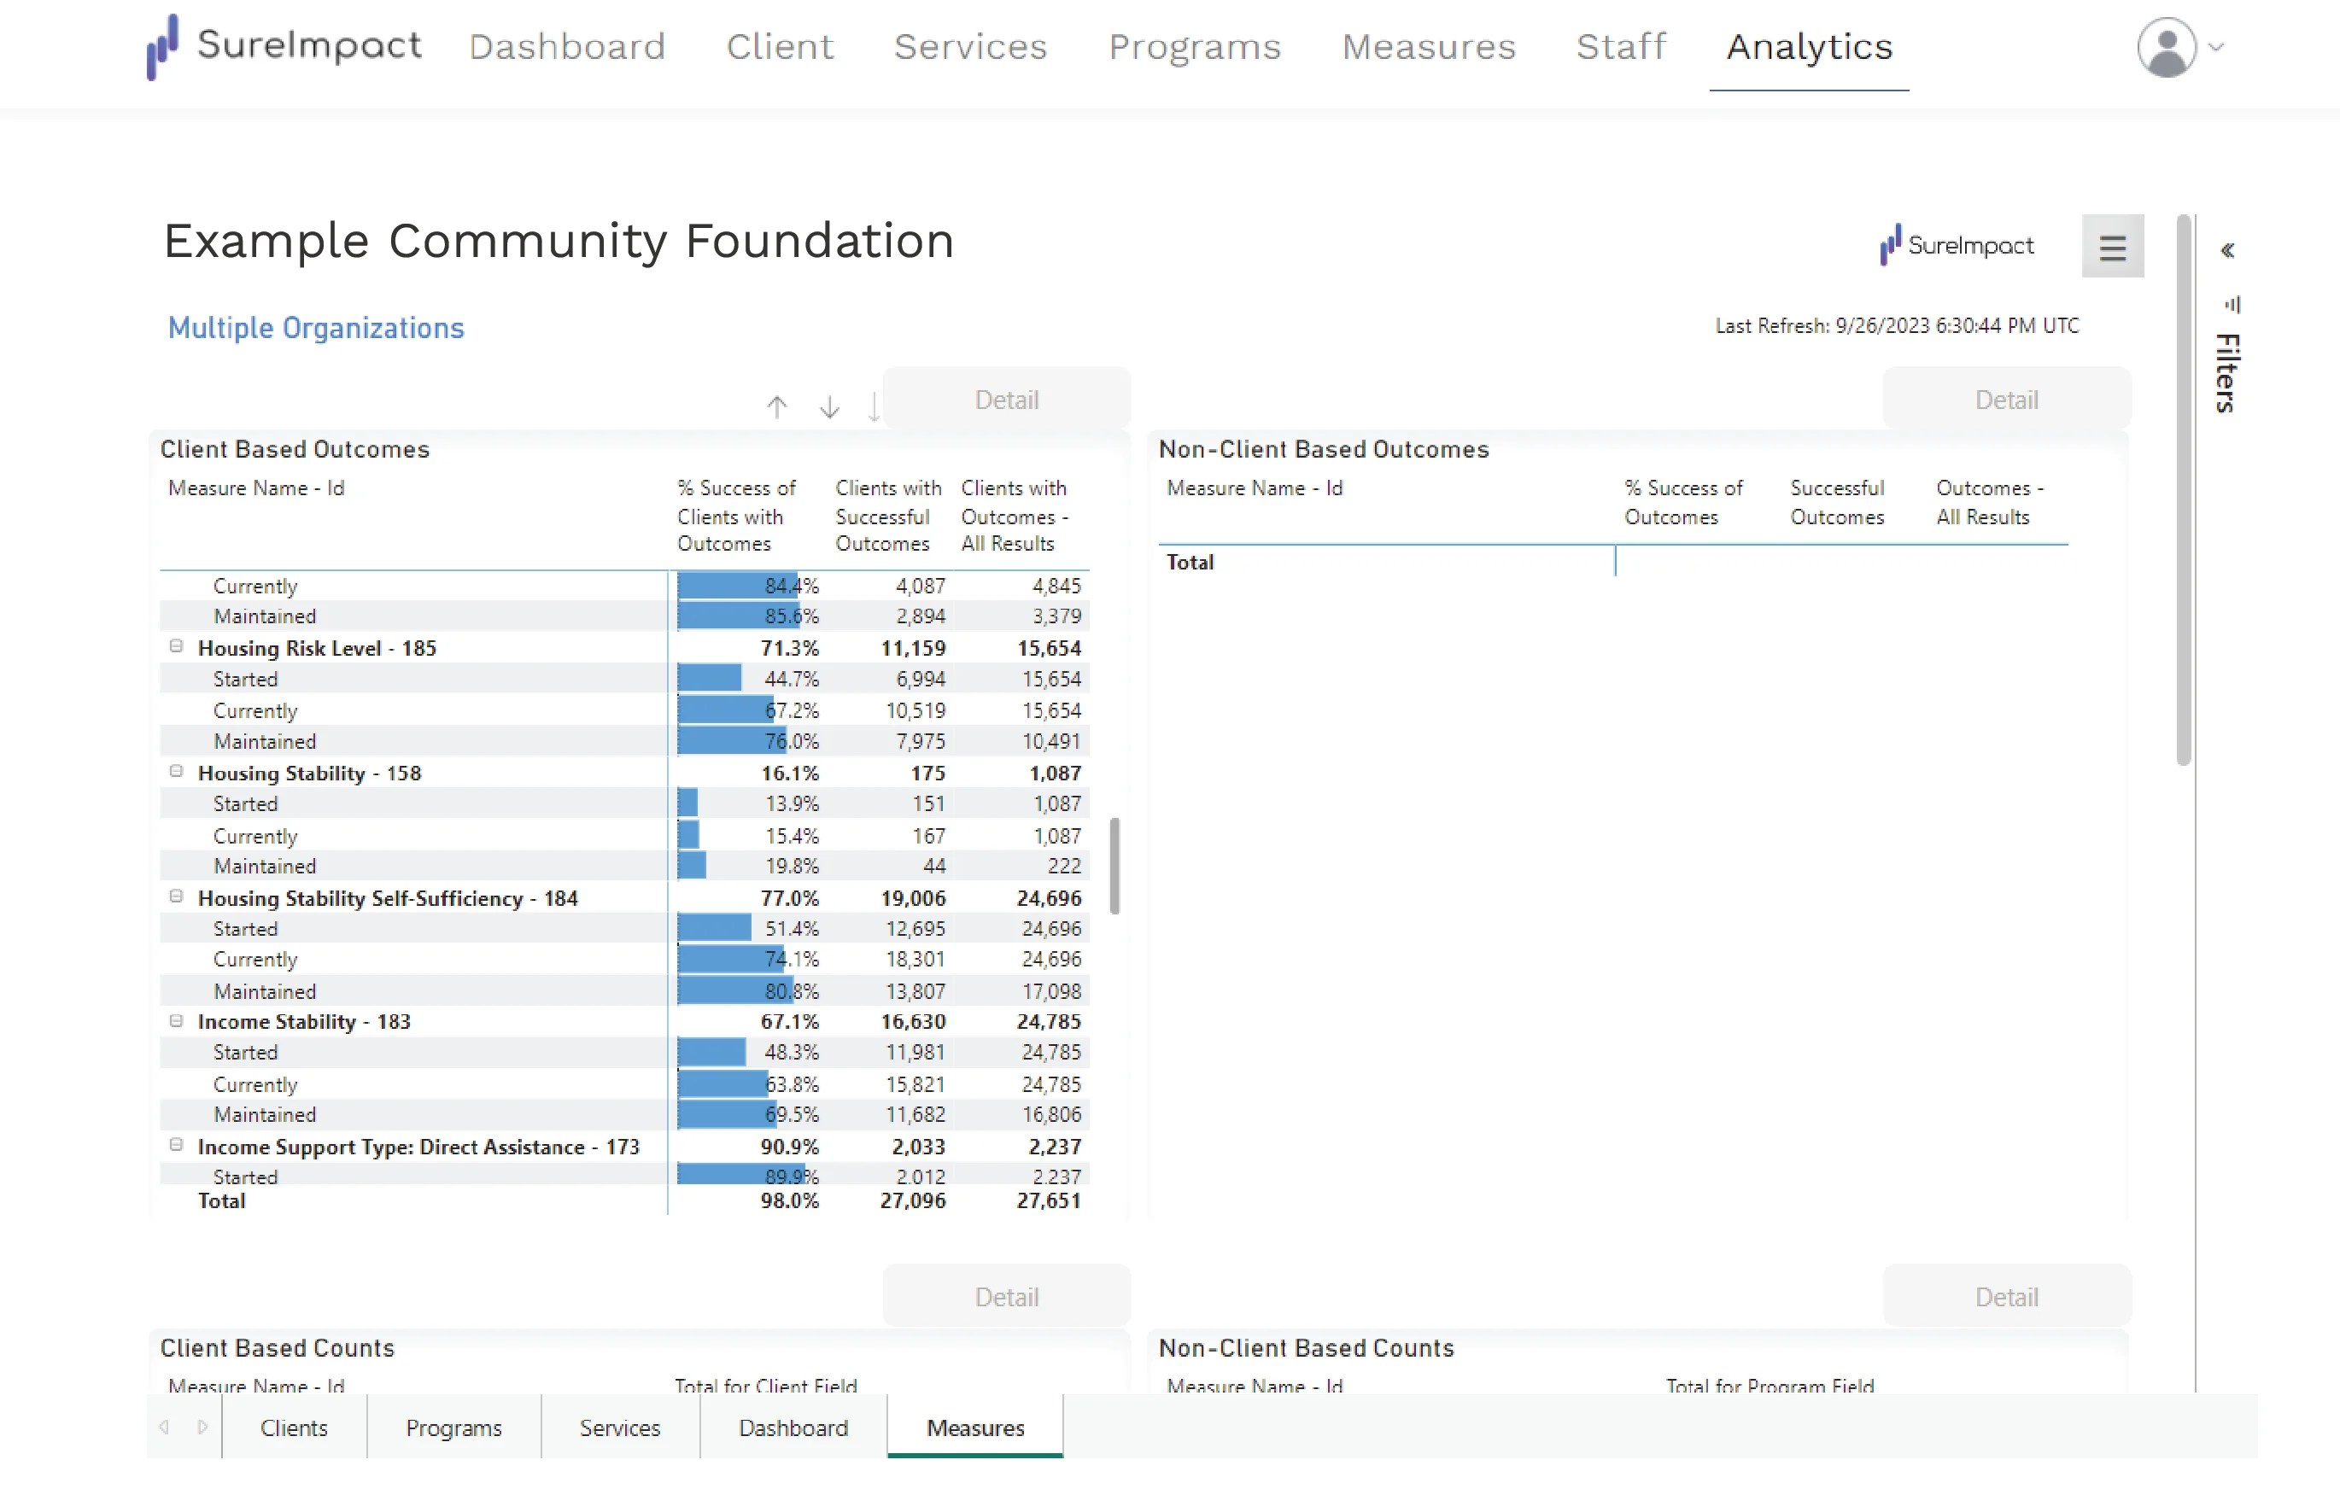The width and height of the screenshot is (2340, 1489).
Task: Click Total row in Non-Client Based Outcomes
Action: pyautogui.click(x=1613, y=562)
